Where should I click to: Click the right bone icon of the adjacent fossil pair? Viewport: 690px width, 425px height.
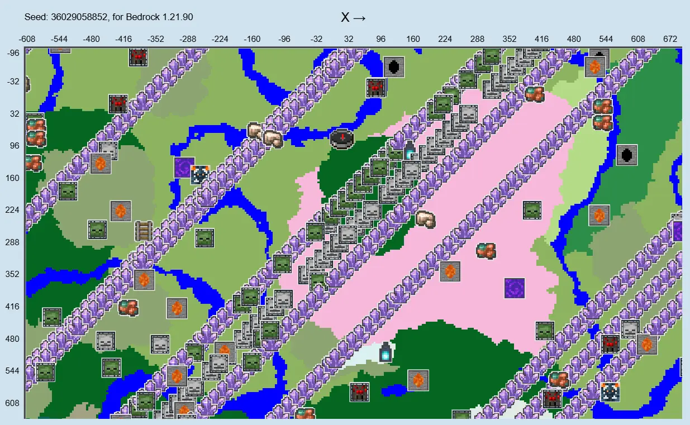coord(273,139)
